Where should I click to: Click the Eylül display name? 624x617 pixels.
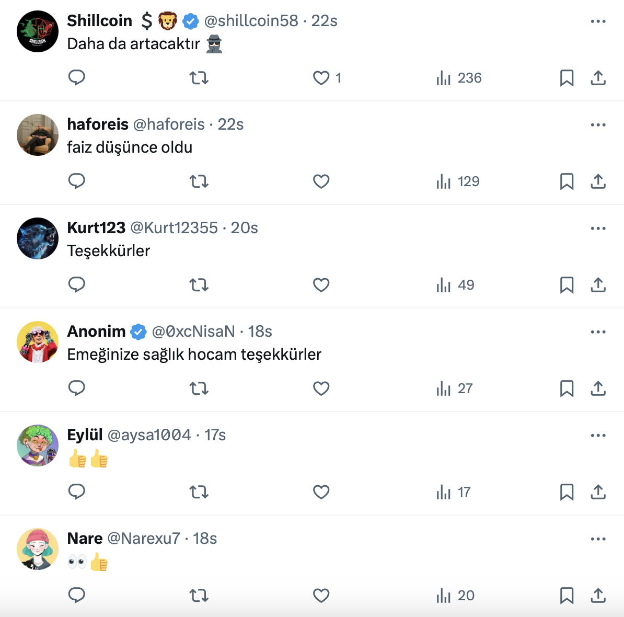click(85, 435)
